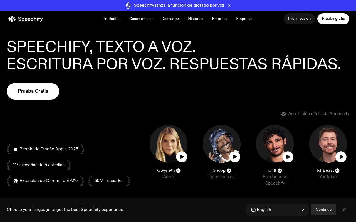Open the Casos de uso menu
The image size is (356, 222).
(141, 19)
